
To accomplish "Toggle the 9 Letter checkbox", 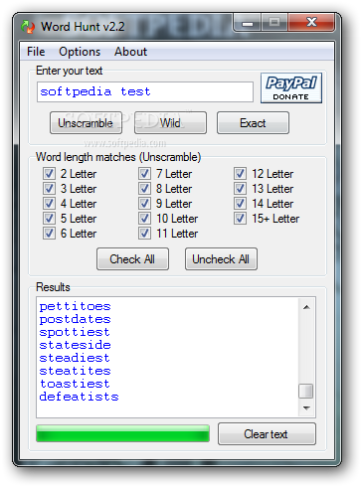I will coord(144,204).
